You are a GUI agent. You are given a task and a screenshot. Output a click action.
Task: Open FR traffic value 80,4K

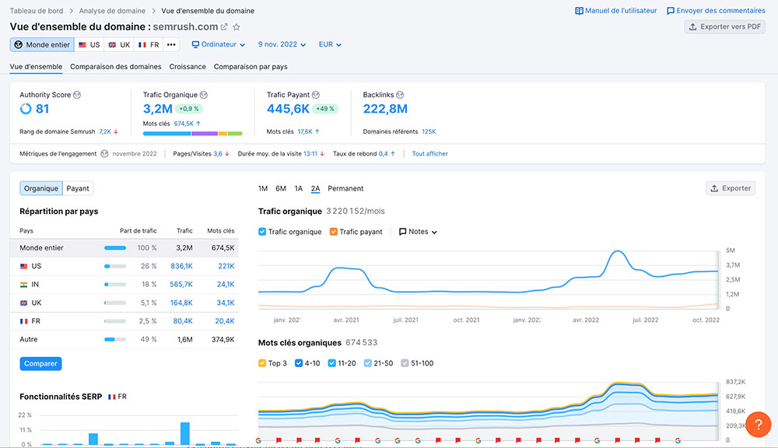point(183,321)
